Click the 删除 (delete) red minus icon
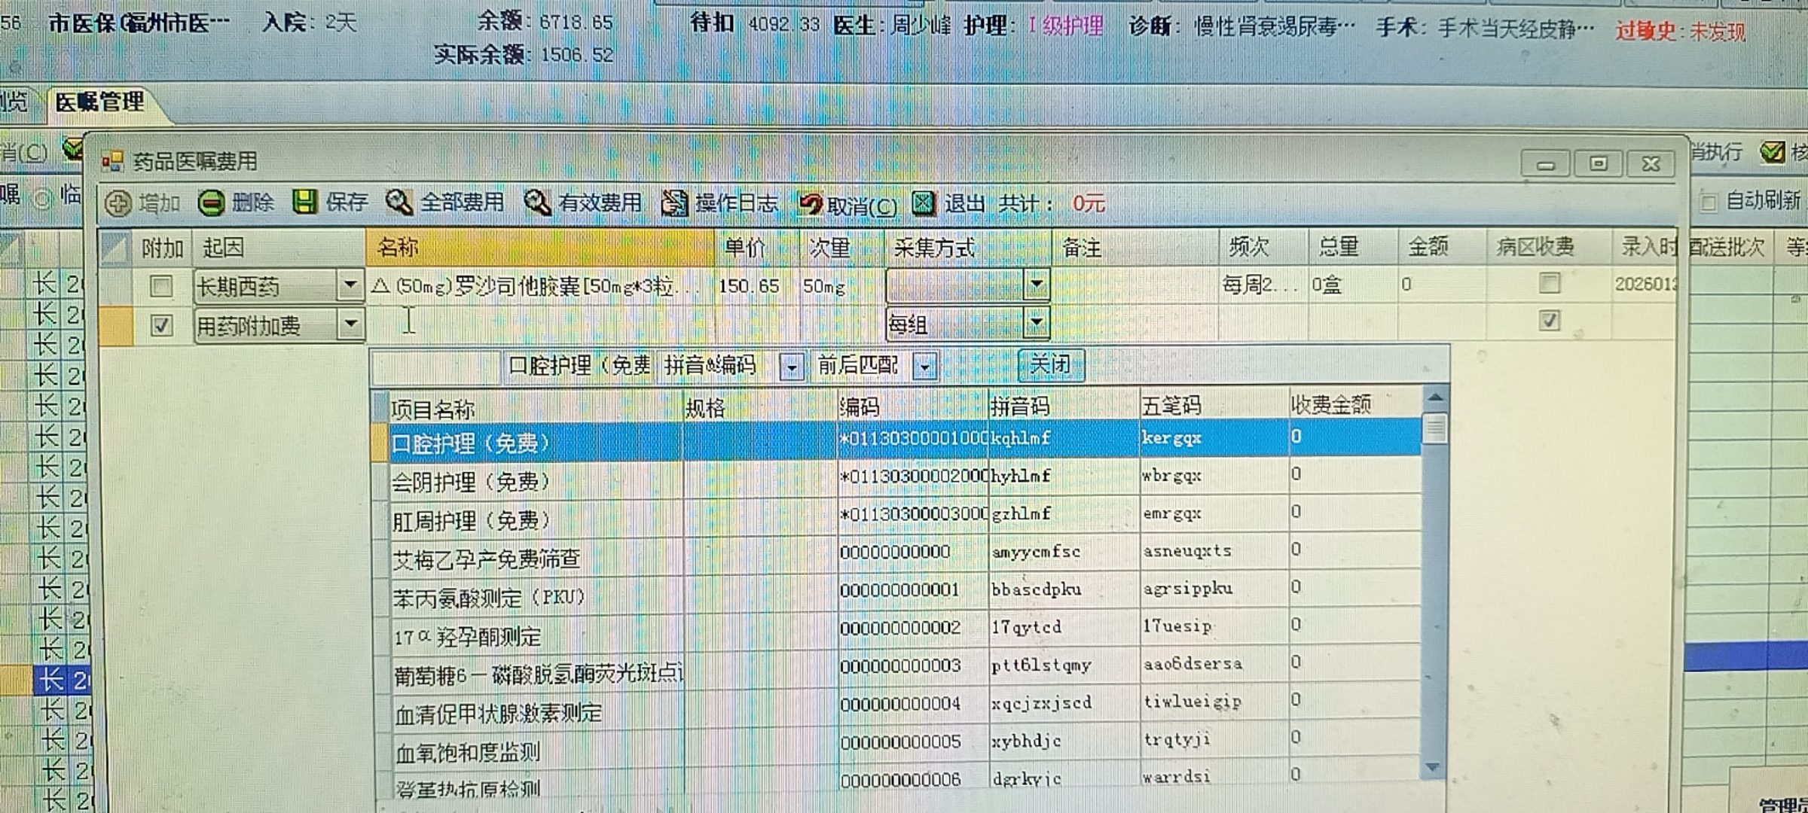This screenshot has width=1808, height=813. (212, 203)
